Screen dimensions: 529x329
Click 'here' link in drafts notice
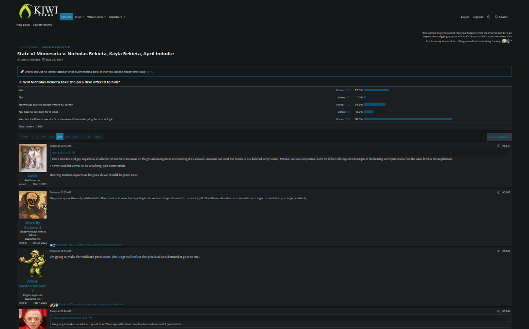tap(149, 72)
